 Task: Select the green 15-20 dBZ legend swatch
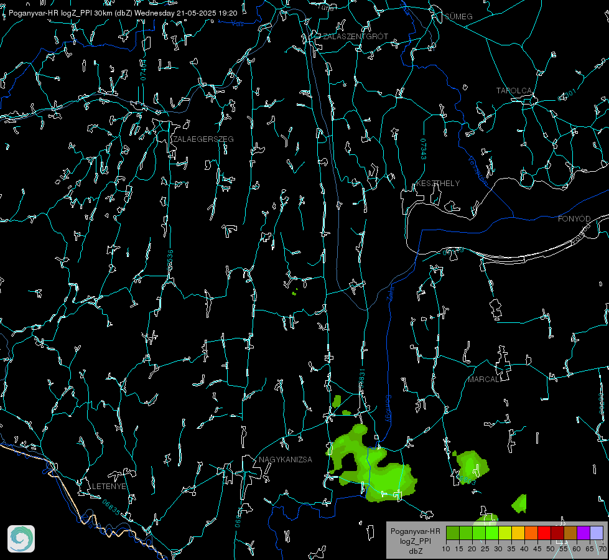(466, 533)
